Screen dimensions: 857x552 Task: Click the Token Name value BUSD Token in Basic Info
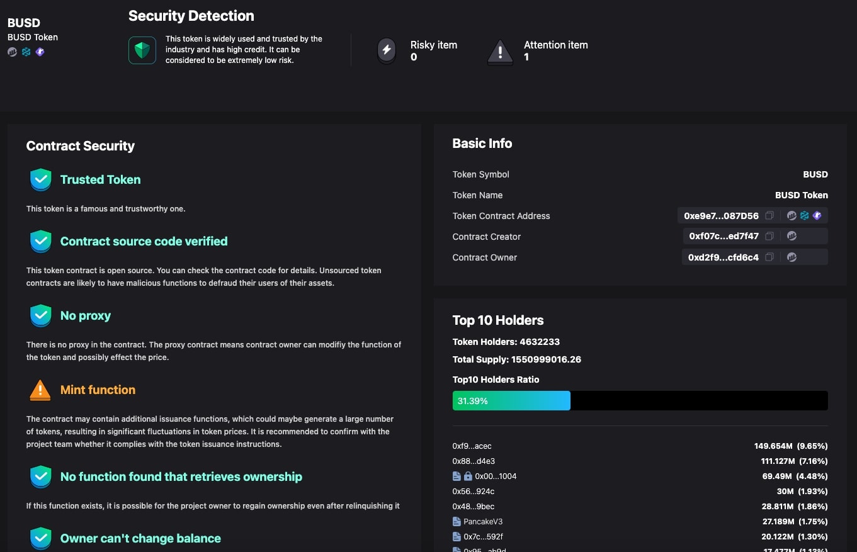pyautogui.click(x=802, y=195)
